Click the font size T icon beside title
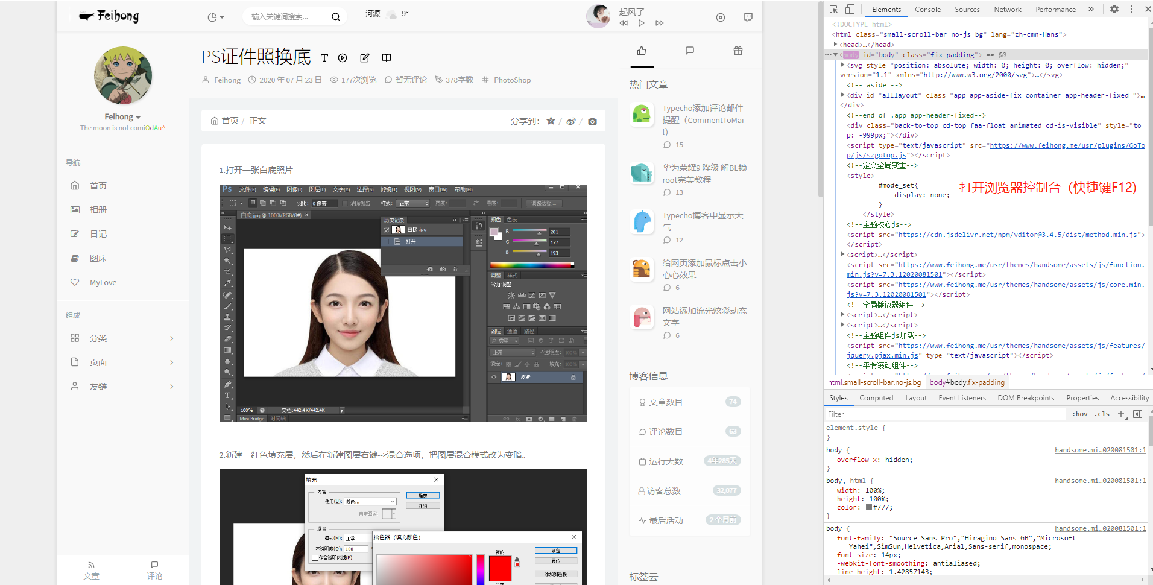1153x585 pixels. 324,58
